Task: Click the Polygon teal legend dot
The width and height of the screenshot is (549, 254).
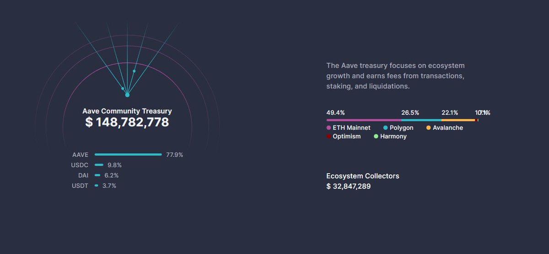Action: point(385,128)
